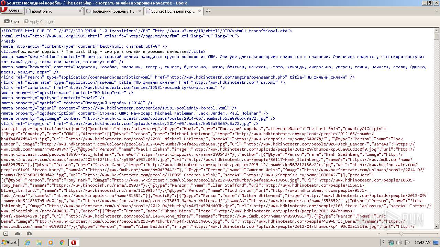Open Windows Explorer from taskbar
The image size is (440, 247).
tap(39, 243)
